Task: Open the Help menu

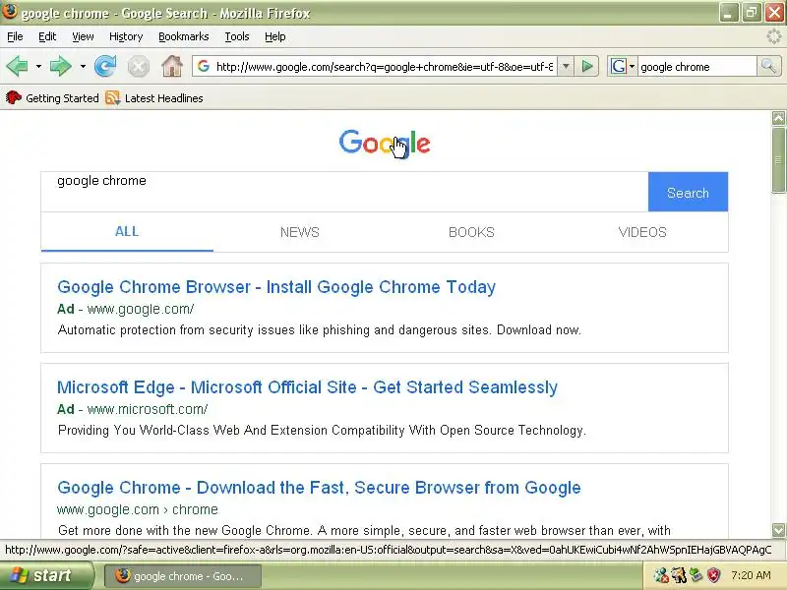Action: pos(275,36)
